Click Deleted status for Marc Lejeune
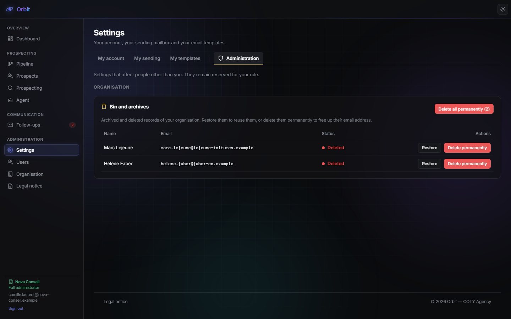This screenshot has width=511, height=319. 333,148
